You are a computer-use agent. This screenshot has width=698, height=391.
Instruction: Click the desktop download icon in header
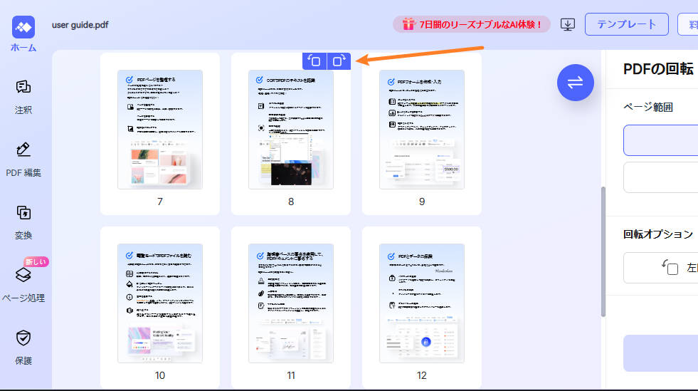click(x=568, y=24)
